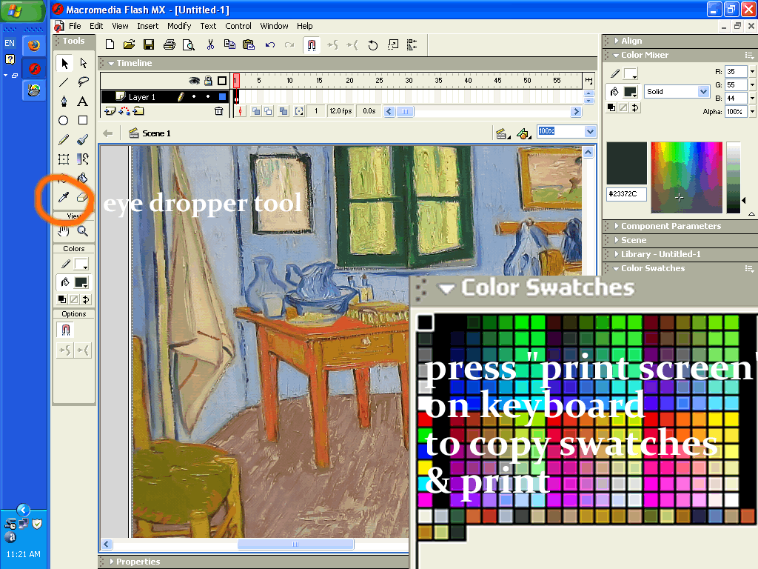Collapse the Timeline panel

click(x=111, y=63)
